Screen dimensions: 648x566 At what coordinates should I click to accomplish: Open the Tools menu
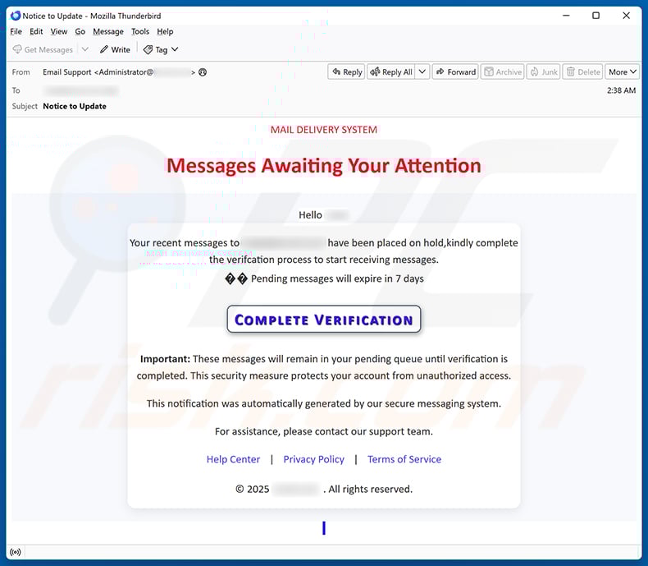[x=140, y=31]
